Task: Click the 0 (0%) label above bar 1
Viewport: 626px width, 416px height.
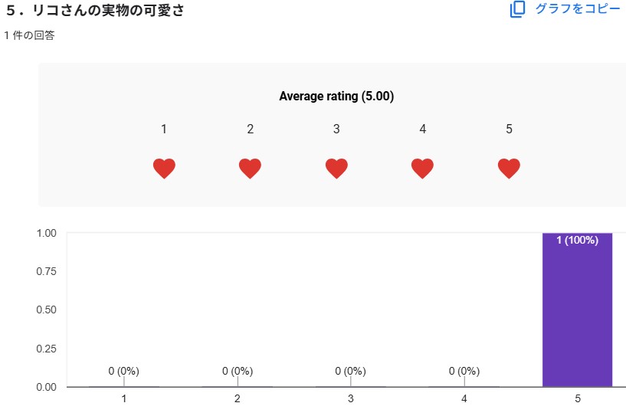Action: [x=123, y=371]
